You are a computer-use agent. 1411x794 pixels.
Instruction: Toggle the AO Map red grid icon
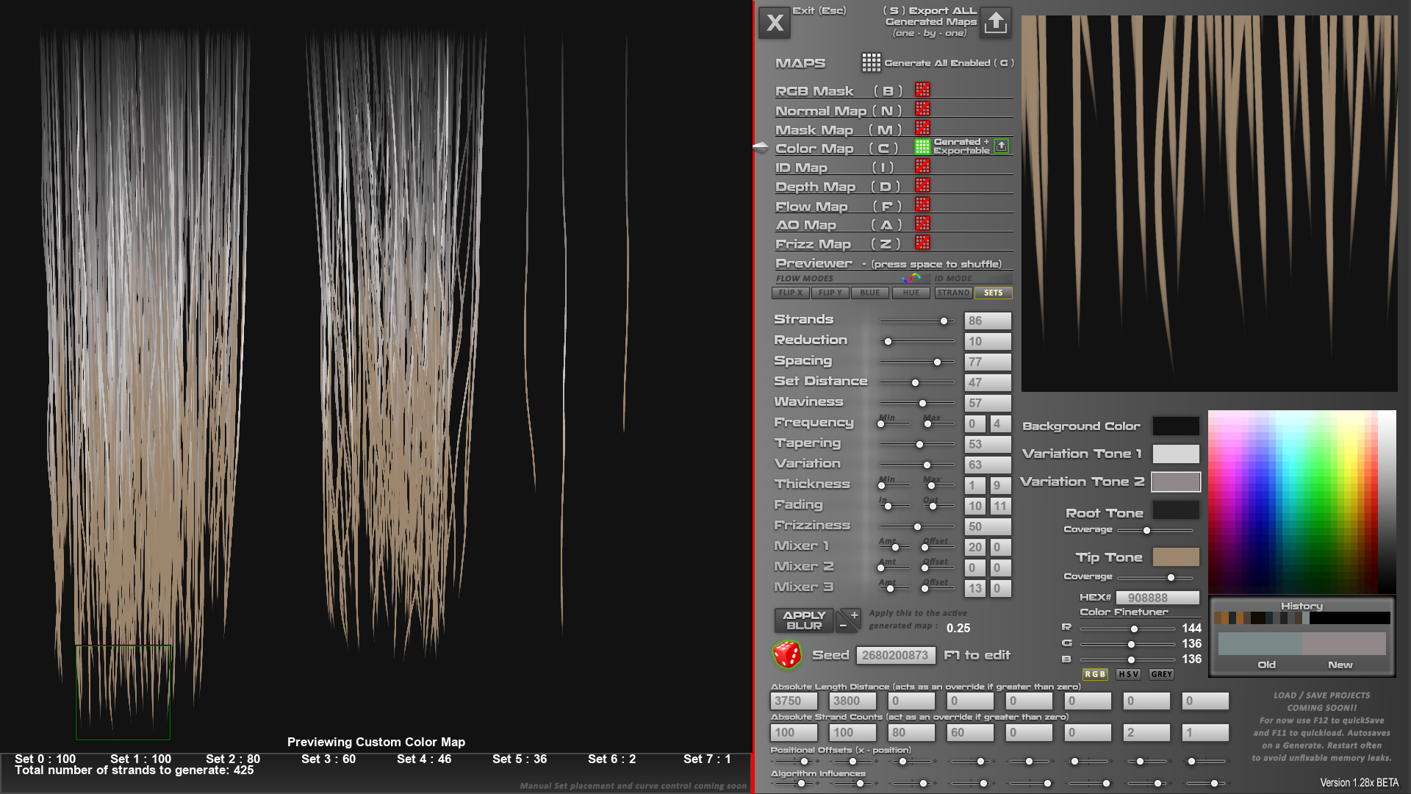[922, 223]
